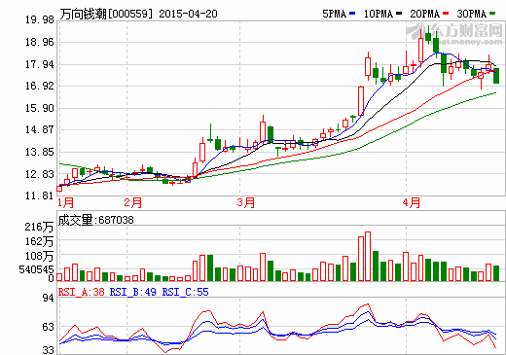Screen dimensions: 506x355
Task: Select the 2月 time axis label
Action: coord(133,203)
